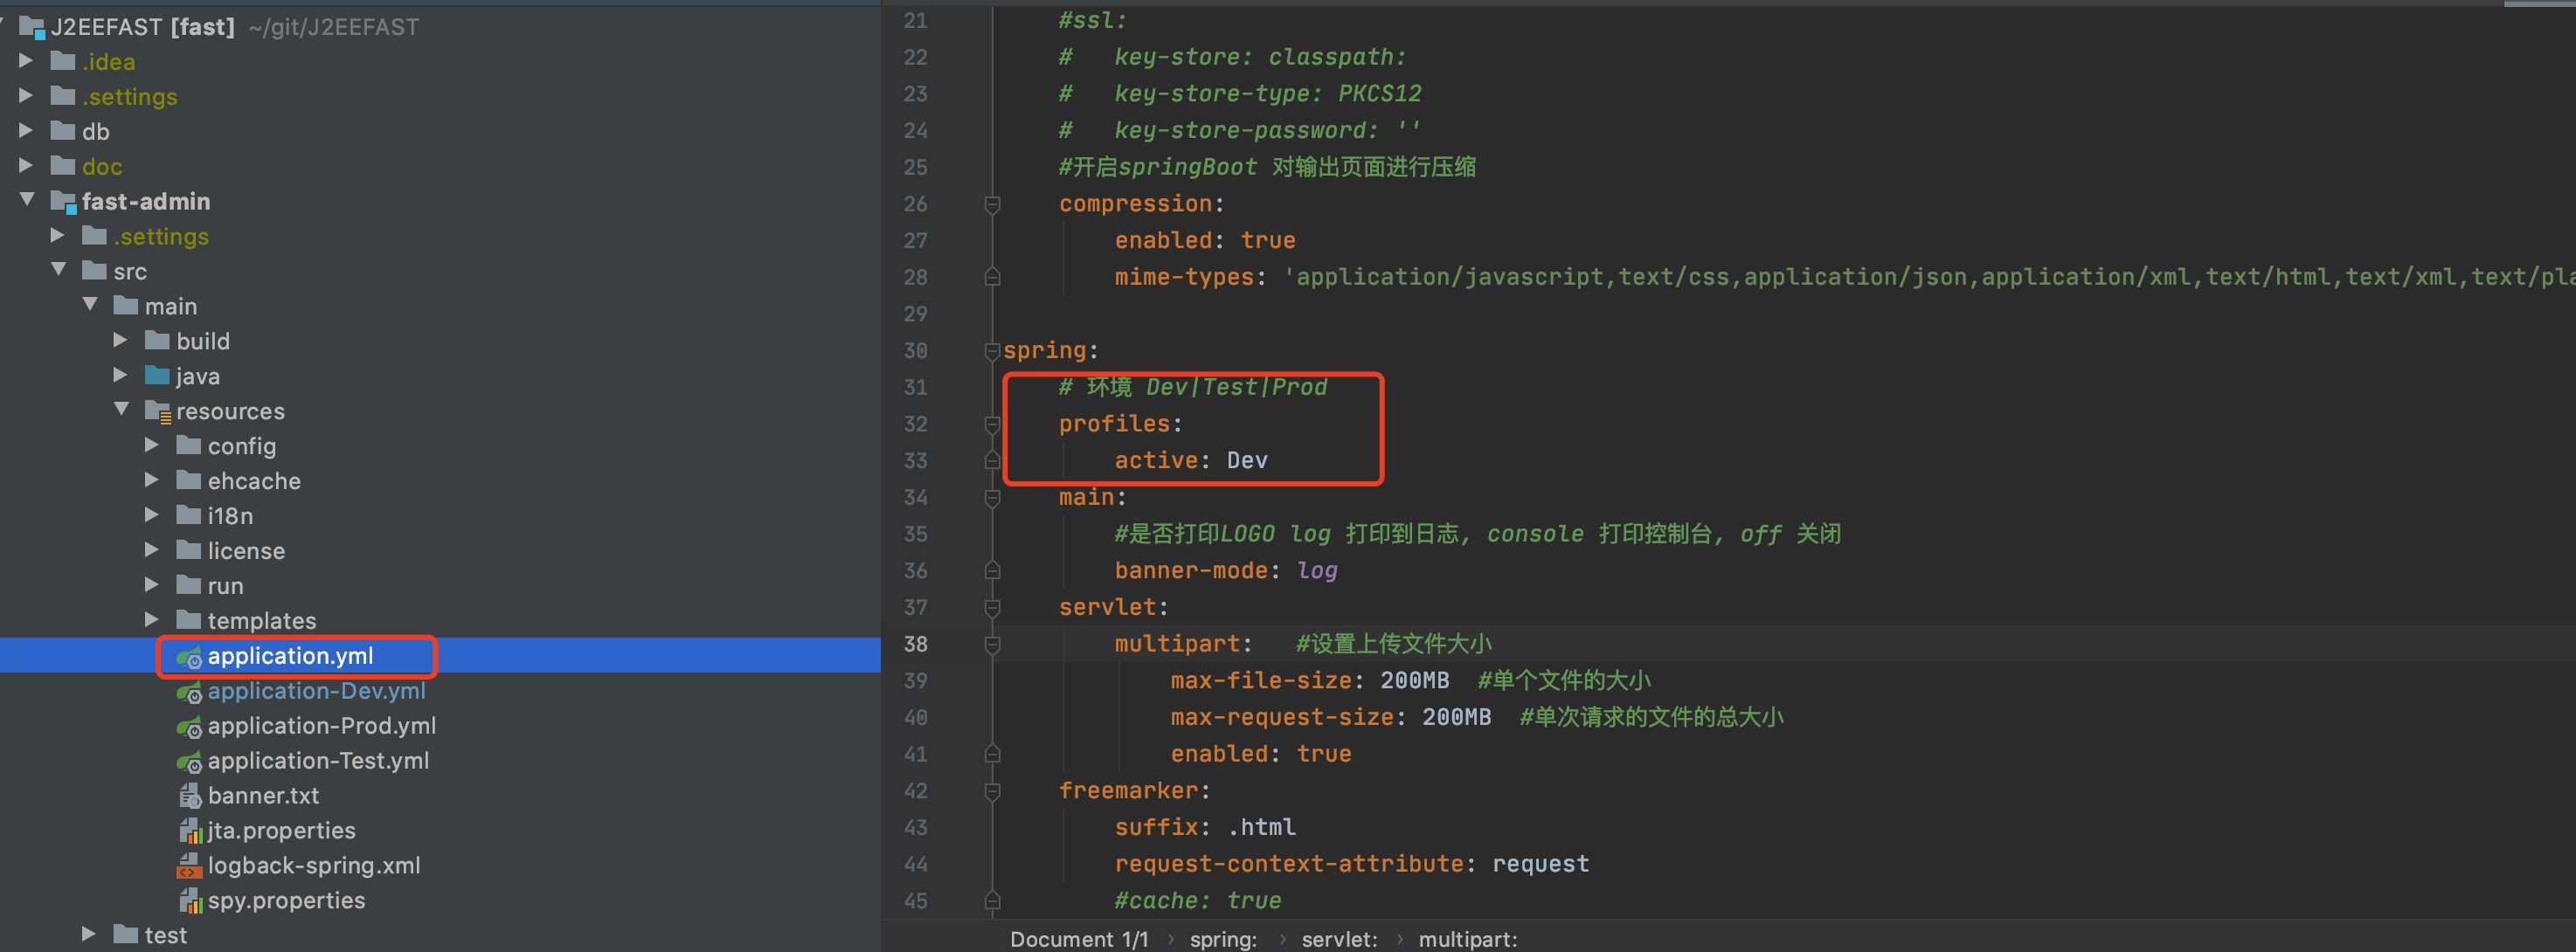The image size is (2576, 952).
Task: Click the blue java source folder icon
Action: [157, 376]
